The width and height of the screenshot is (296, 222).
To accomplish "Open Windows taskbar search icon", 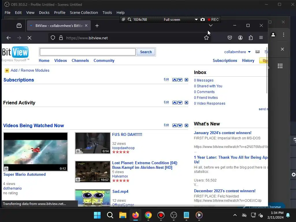I will click(110, 215).
